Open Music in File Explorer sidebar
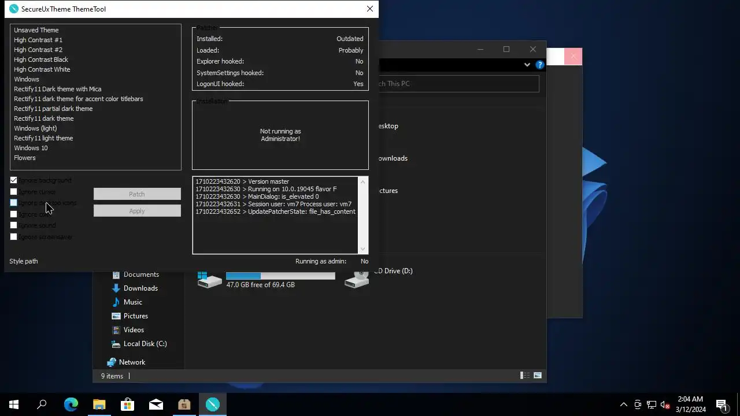 [132, 302]
